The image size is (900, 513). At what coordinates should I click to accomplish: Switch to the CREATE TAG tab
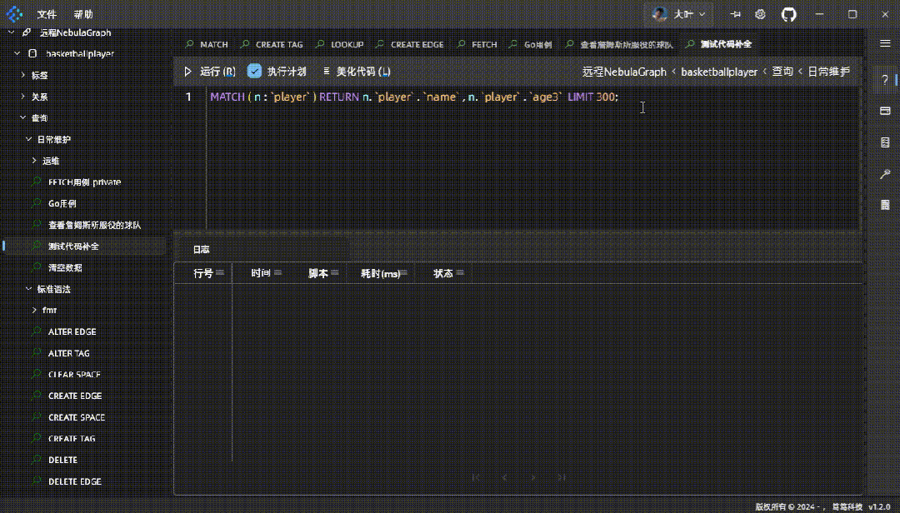coord(278,44)
